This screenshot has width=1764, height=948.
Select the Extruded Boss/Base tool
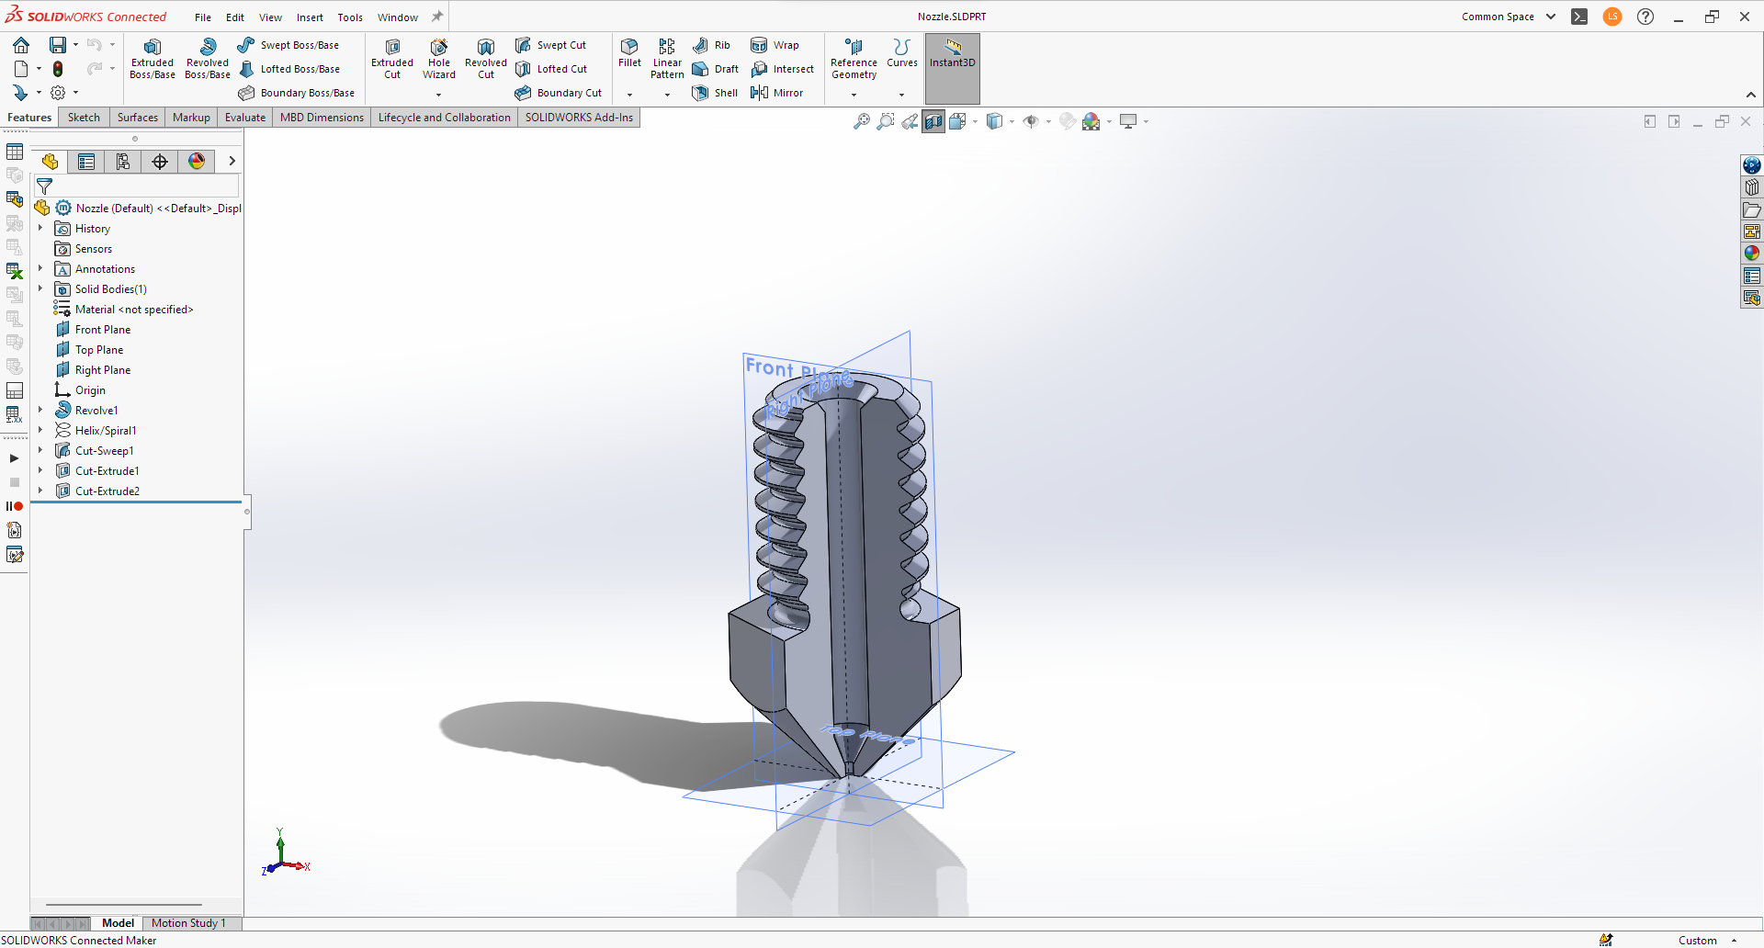(x=153, y=58)
